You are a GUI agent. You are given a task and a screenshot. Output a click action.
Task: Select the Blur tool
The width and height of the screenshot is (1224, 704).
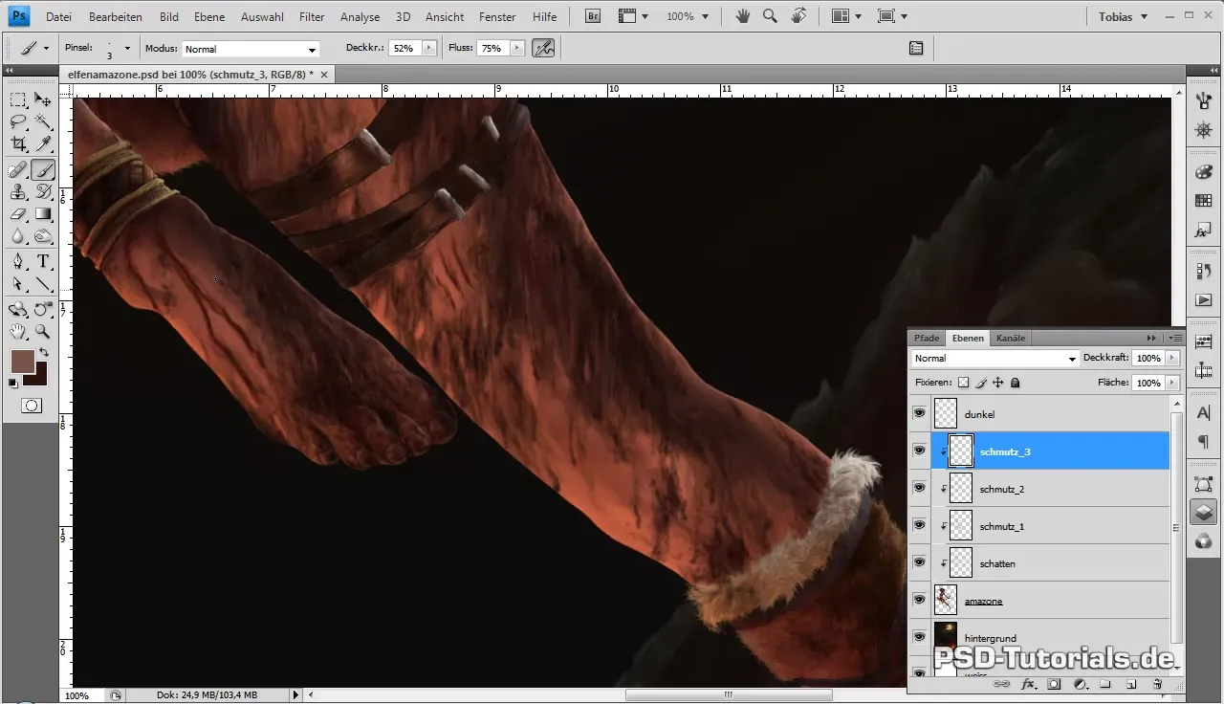[18, 236]
